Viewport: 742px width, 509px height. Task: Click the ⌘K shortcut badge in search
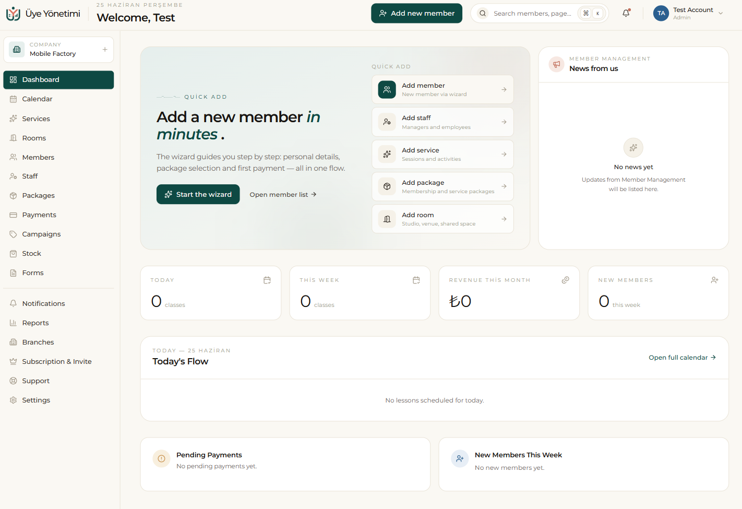(x=592, y=14)
